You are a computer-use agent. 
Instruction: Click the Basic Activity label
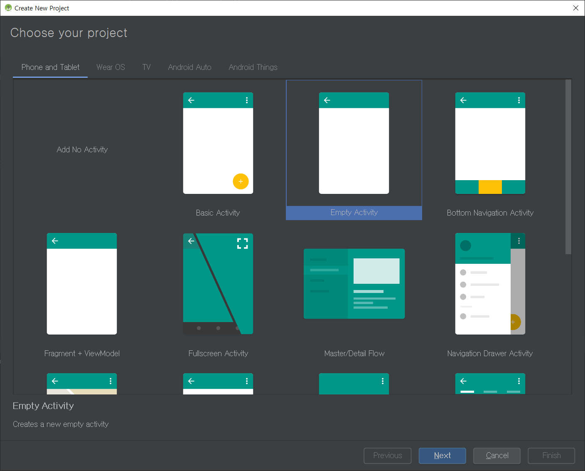pos(218,213)
